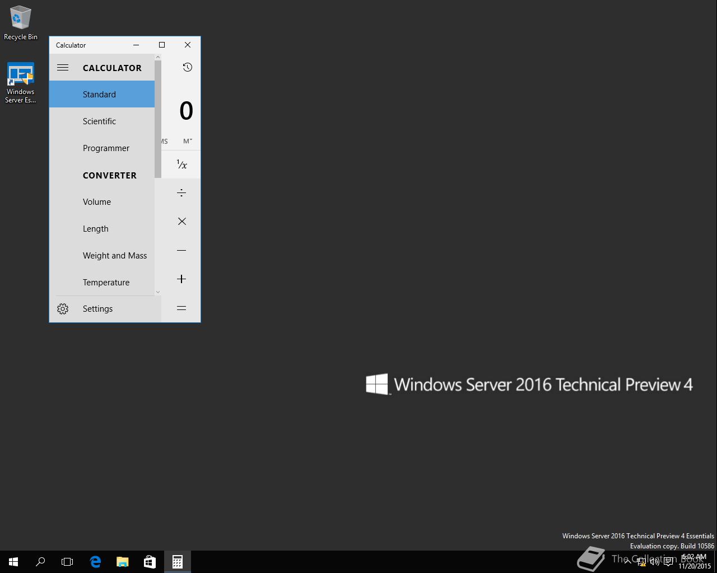
Task: Switch to Programmer calculator mode
Action: [102, 148]
